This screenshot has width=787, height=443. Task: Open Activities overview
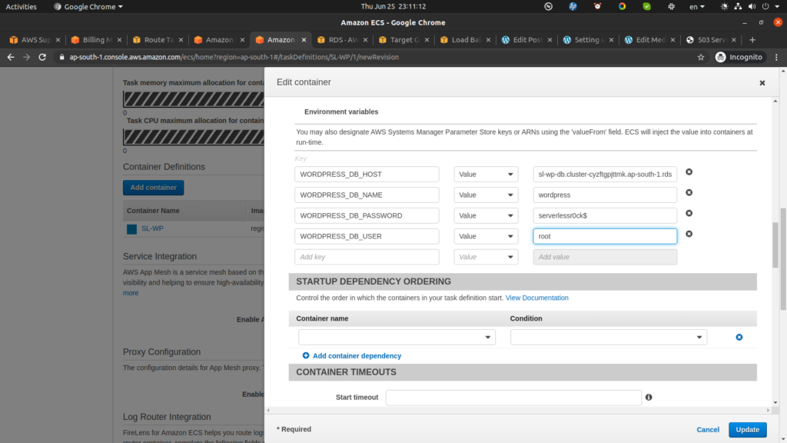pos(21,6)
